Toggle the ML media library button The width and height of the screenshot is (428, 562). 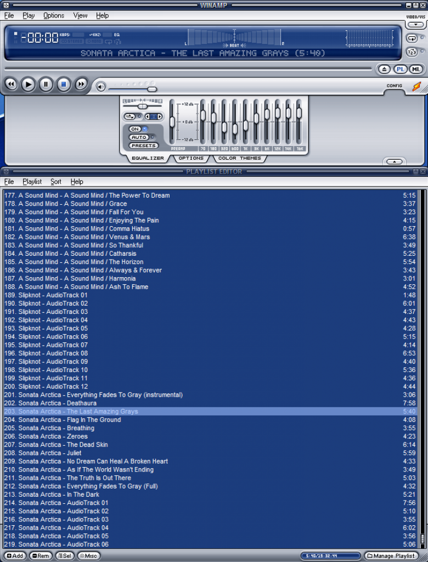415,70
